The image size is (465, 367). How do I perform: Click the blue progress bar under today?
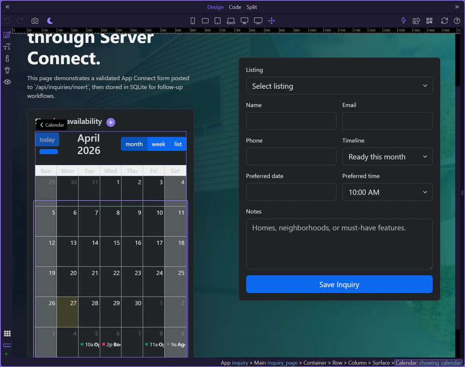tap(48, 151)
